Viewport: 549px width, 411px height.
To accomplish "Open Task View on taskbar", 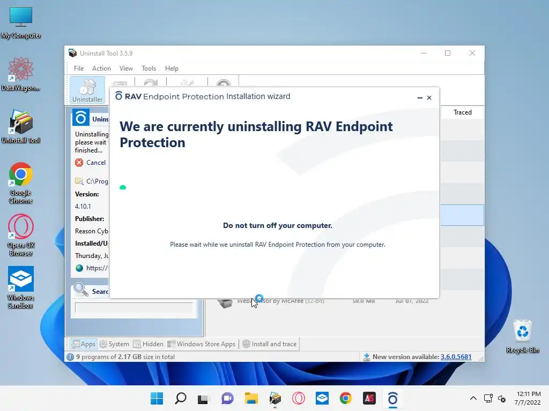I will click(x=203, y=398).
